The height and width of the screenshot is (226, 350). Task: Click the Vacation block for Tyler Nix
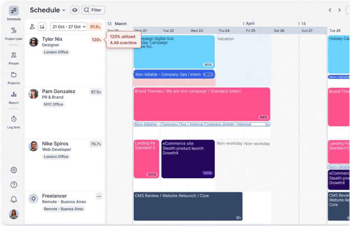click(244, 60)
